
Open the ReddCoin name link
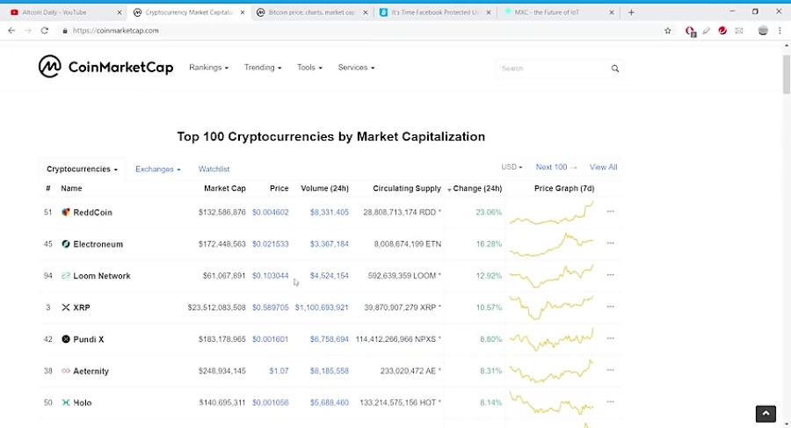click(93, 213)
